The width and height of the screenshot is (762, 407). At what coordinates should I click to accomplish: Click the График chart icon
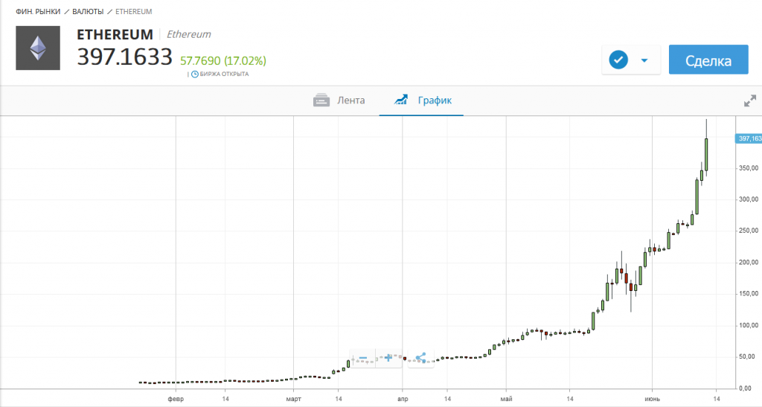(x=401, y=100)
